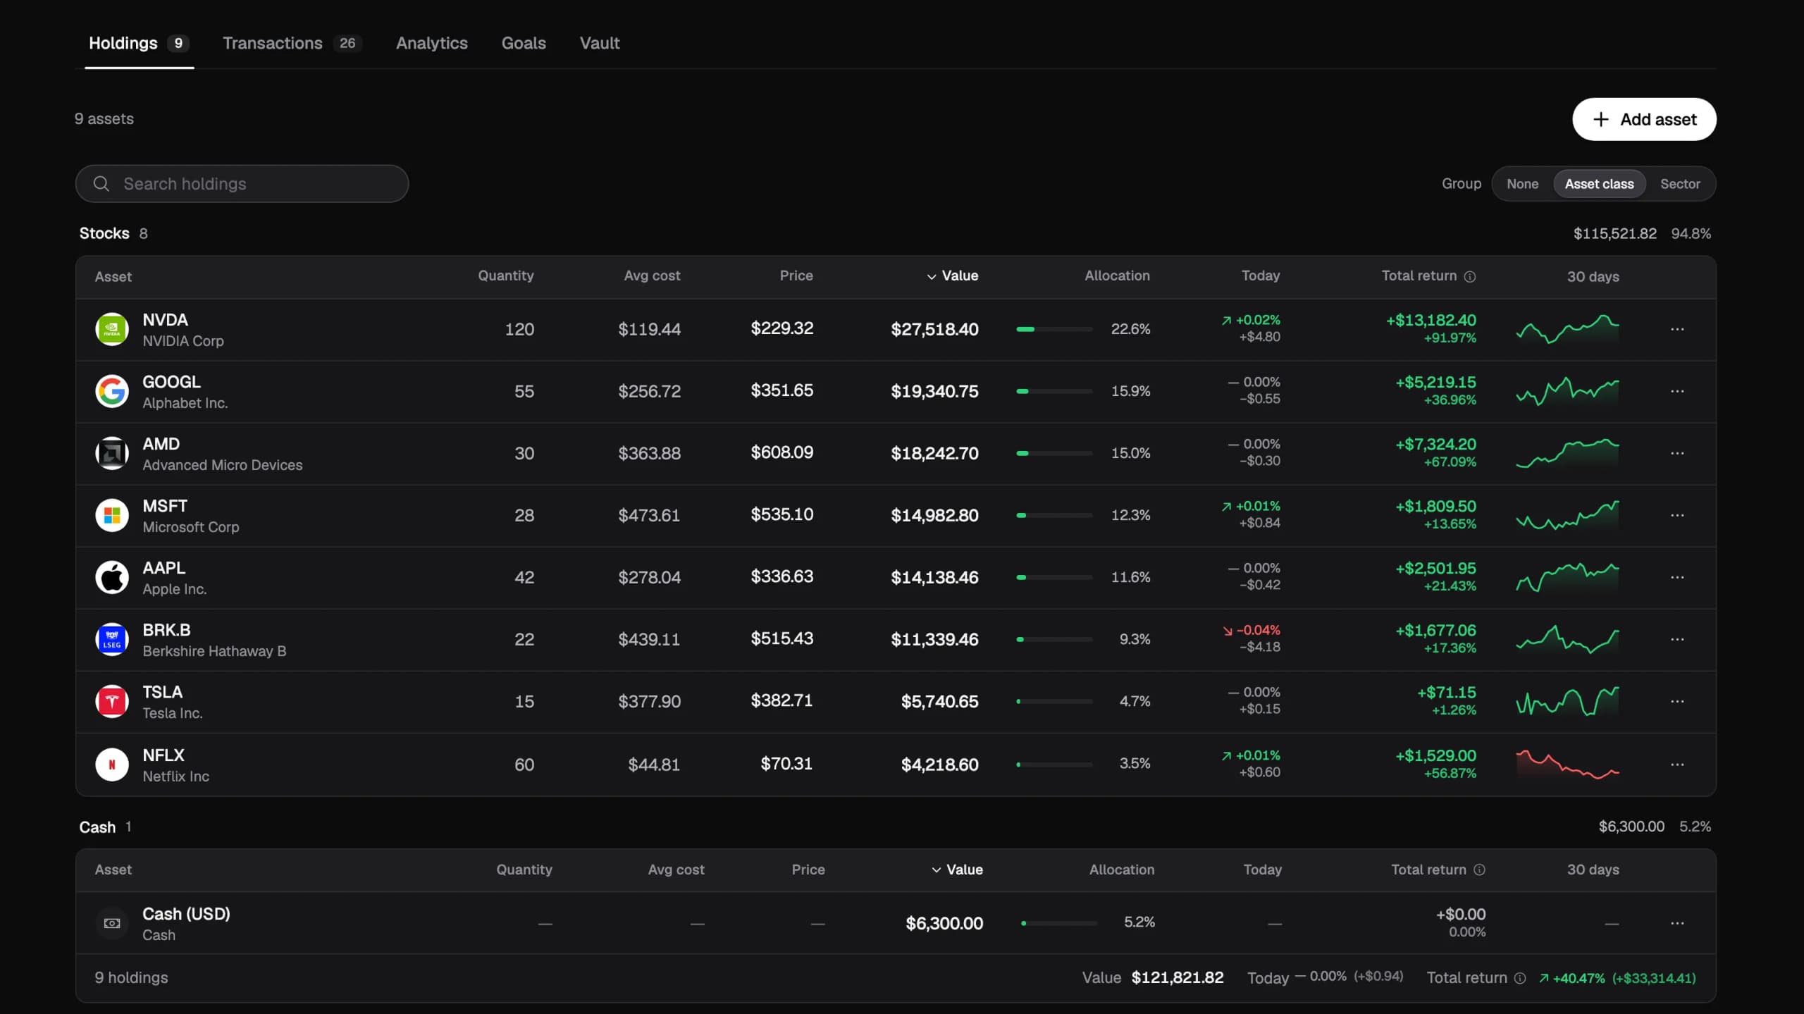Select the Holdings tab
Screen dimensions: 1804x1014
(x=139, y=43)
